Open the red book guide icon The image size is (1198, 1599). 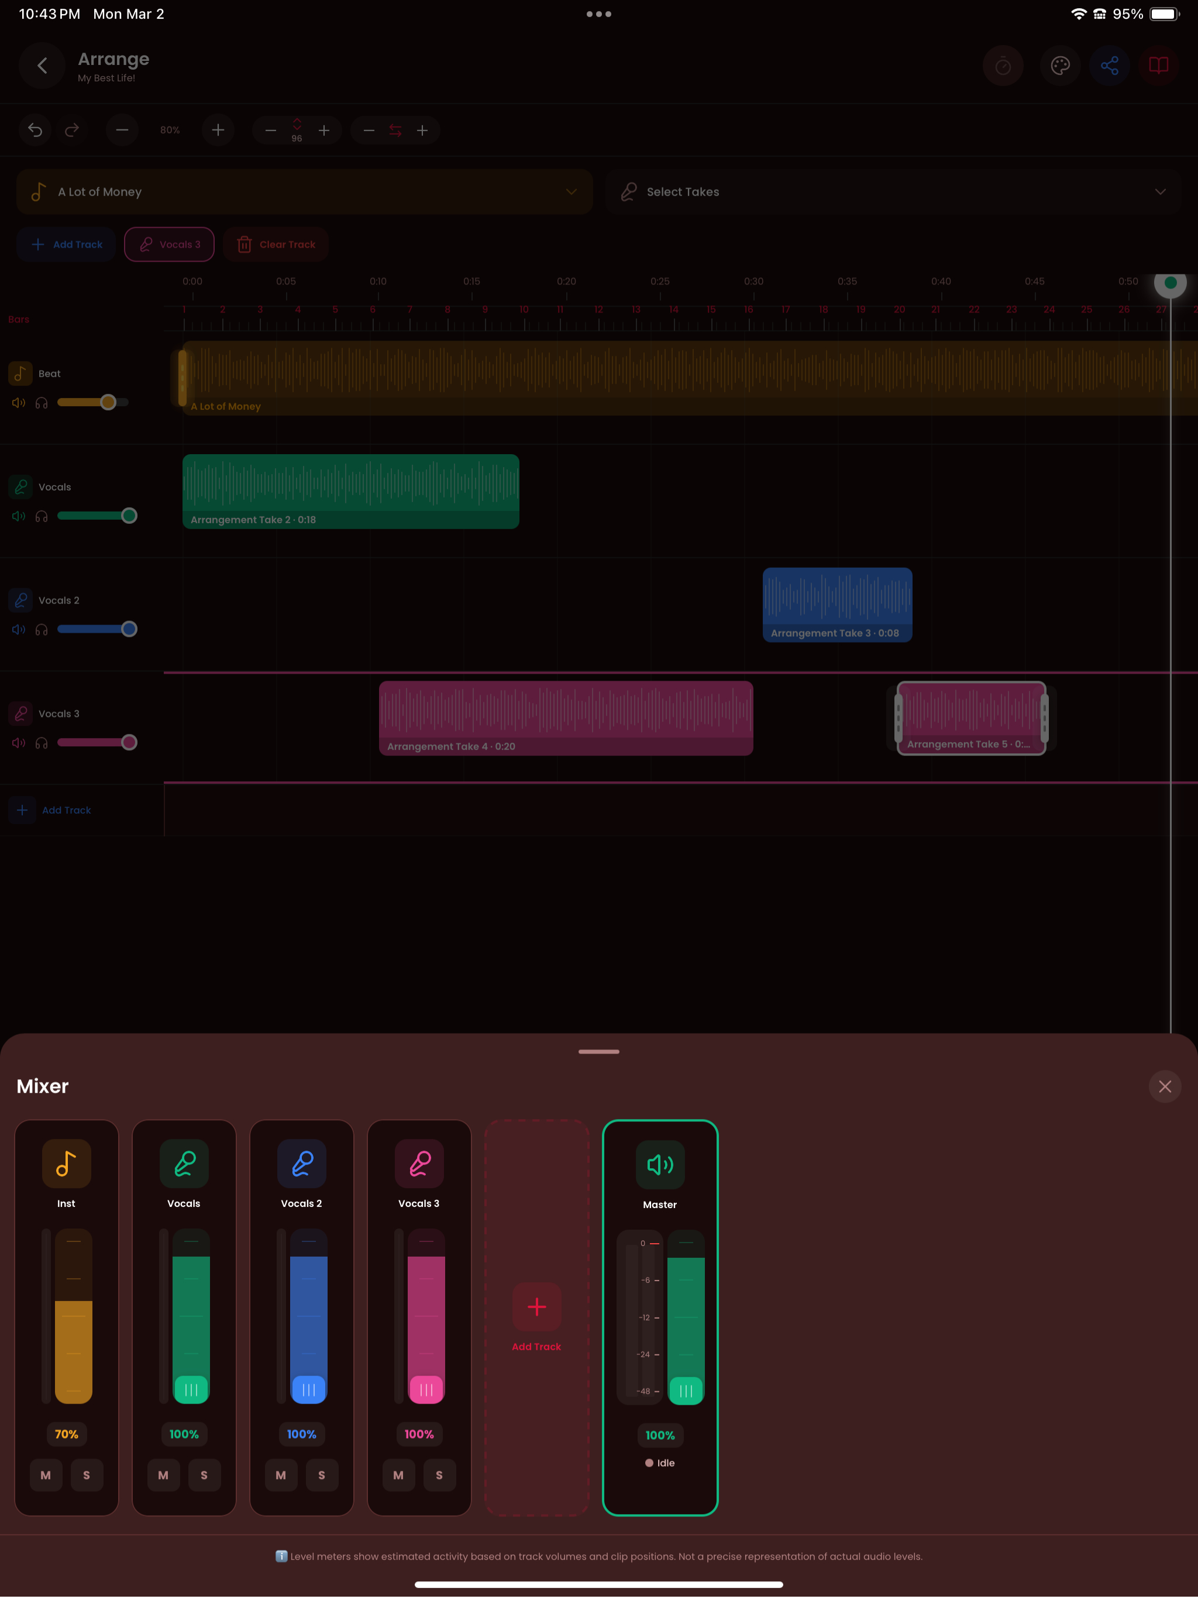pos(1158,66)
